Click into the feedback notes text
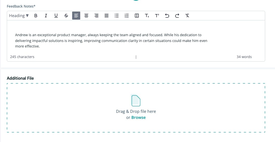 [x=111, y=40]
